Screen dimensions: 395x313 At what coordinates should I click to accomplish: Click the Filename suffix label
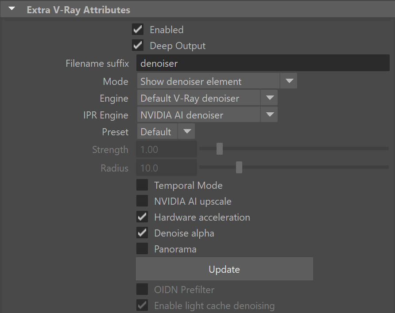pyautogui.click(x=97, y=63)
